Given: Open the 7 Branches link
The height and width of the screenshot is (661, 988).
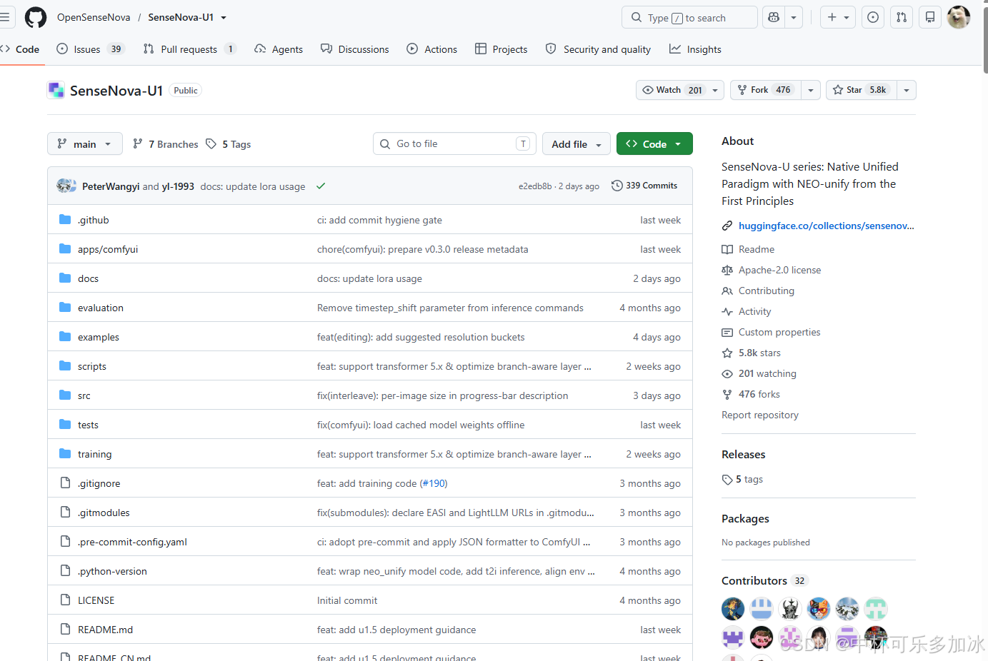Looking at the screenshot, I should 166,144.
